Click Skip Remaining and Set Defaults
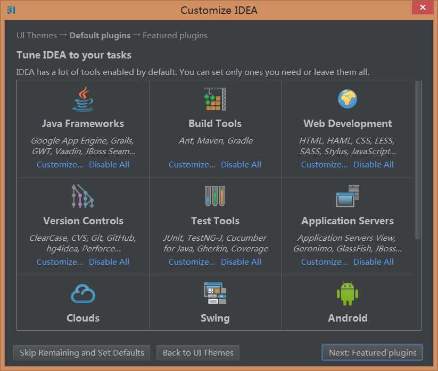 coord(81,352)
